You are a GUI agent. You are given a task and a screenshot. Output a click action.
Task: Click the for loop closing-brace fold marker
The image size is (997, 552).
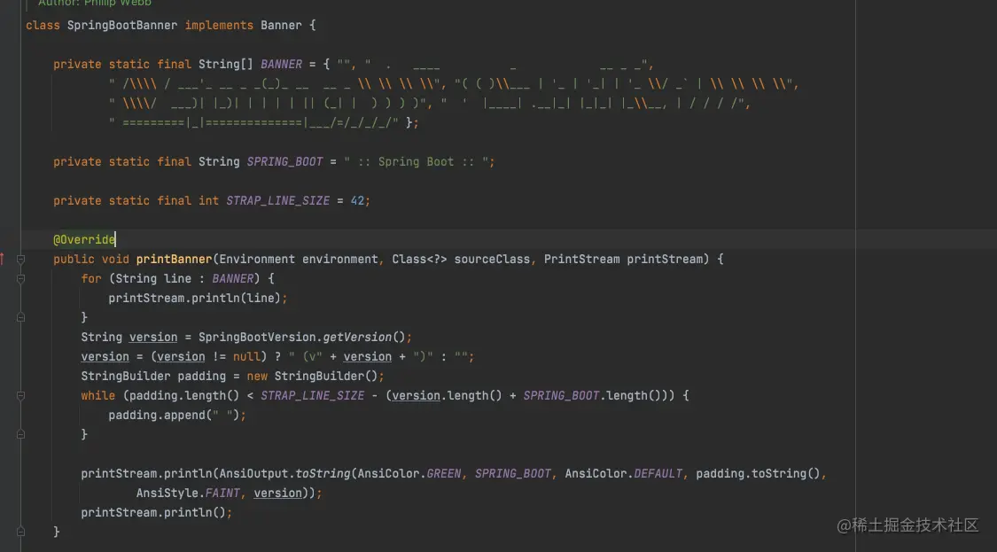pyautogui.click(x=20, y=317)
